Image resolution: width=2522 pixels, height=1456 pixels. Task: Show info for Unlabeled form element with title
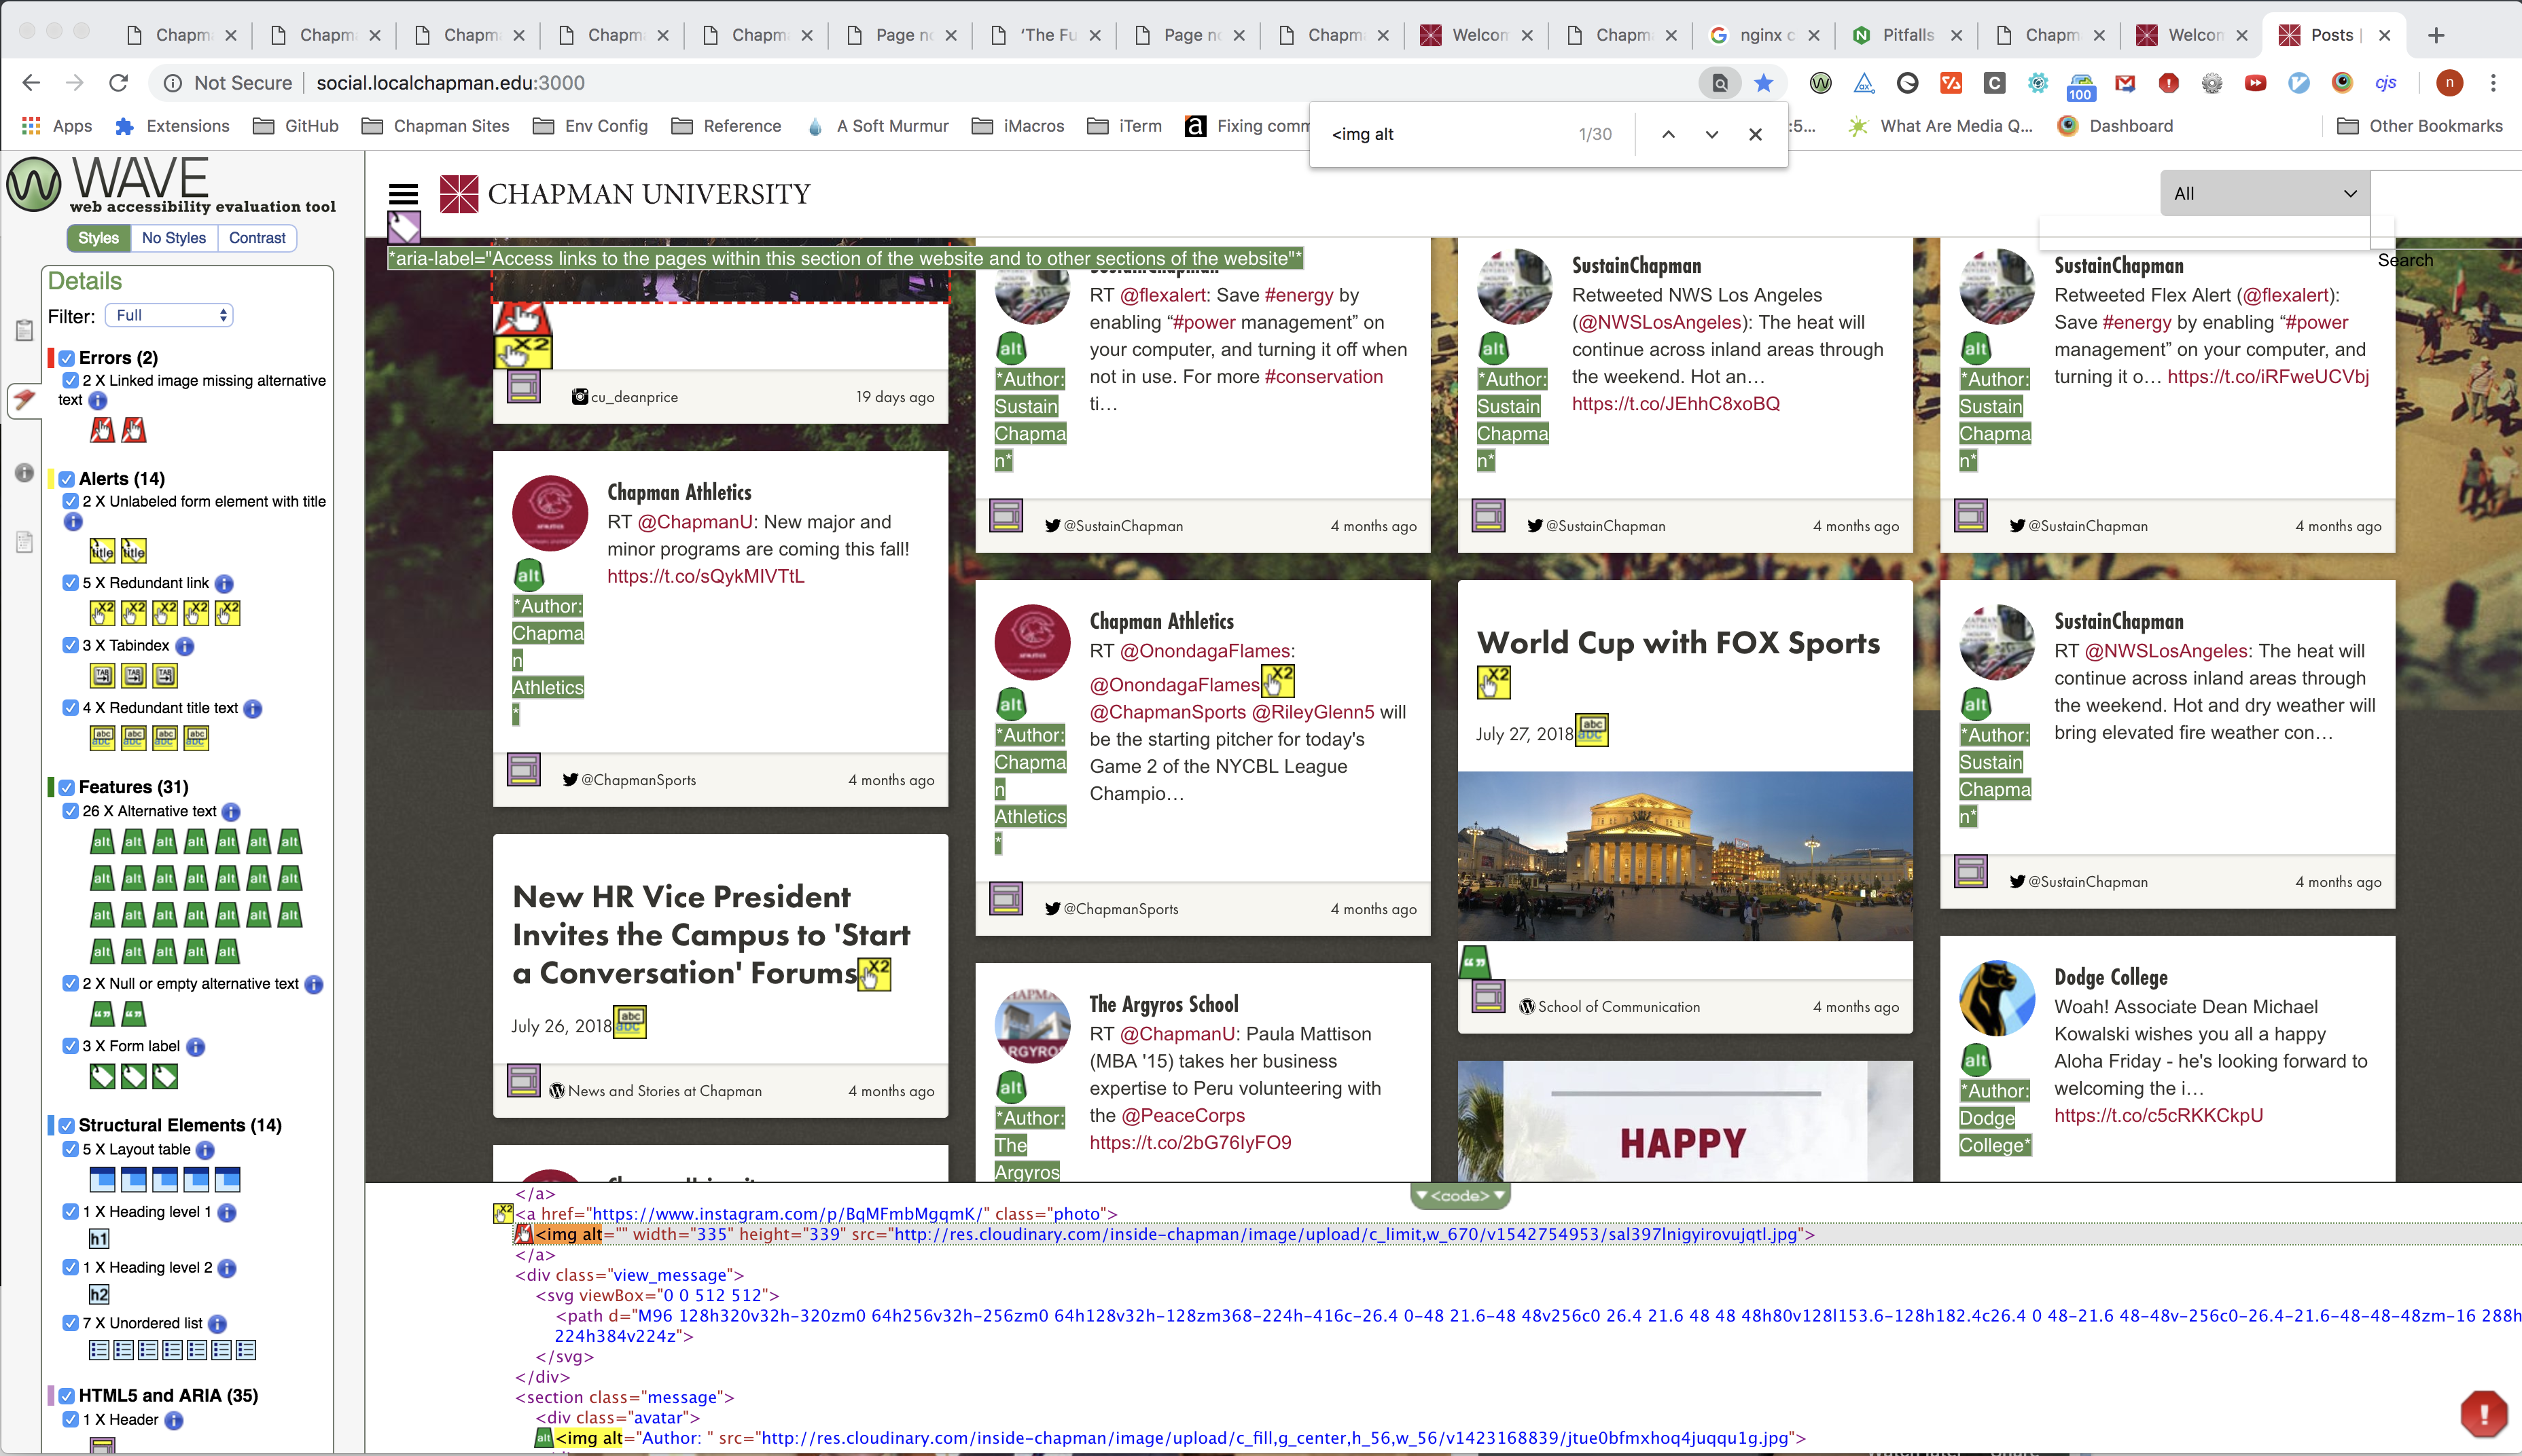pos(73,521)
